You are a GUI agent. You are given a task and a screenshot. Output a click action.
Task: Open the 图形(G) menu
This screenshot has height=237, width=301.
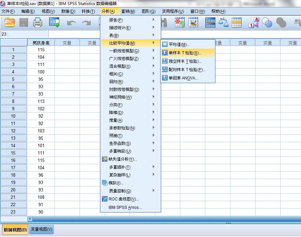(x=148, y=11)
